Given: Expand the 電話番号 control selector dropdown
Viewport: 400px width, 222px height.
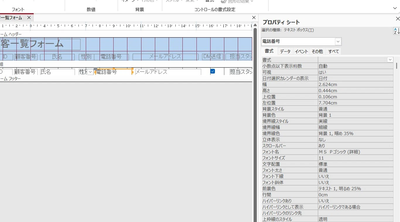Looking at the screenshot, I should tap(338, 41).
